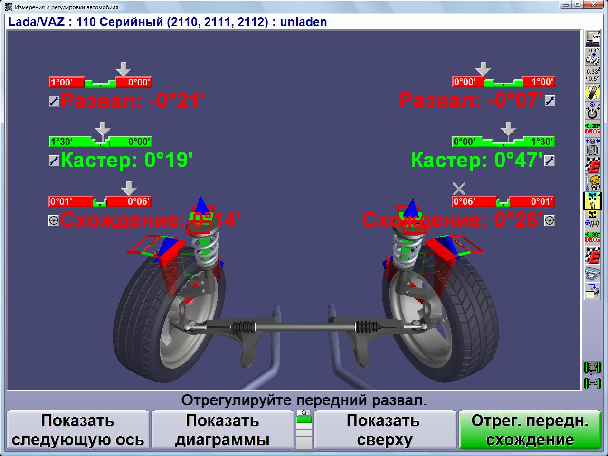Click the wrench icon beside right Развал
Image resolution: width=608 pixels, height=456 pixels.
pyautogui.click(x=550, y=101)
